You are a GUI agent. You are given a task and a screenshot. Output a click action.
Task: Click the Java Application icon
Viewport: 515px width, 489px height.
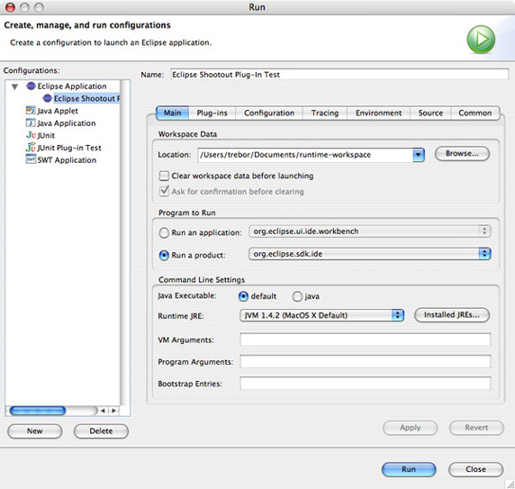click(31, 122)
